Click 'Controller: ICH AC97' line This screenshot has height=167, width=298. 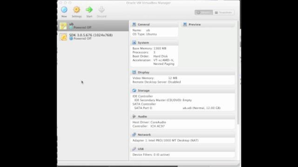click(149, 126)
